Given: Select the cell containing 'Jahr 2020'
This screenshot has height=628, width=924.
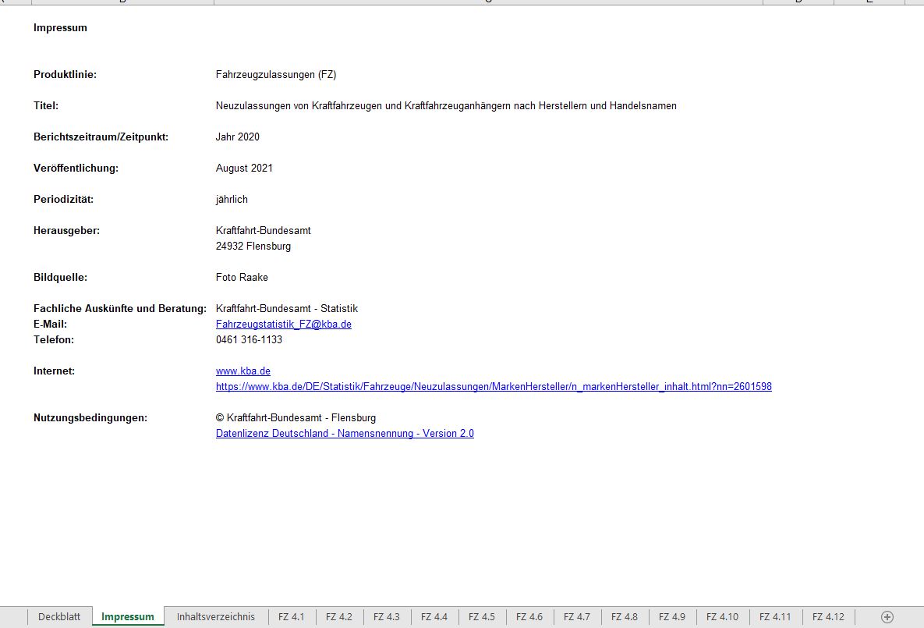Looking at the screenshot, I should [x=238, y=137].
